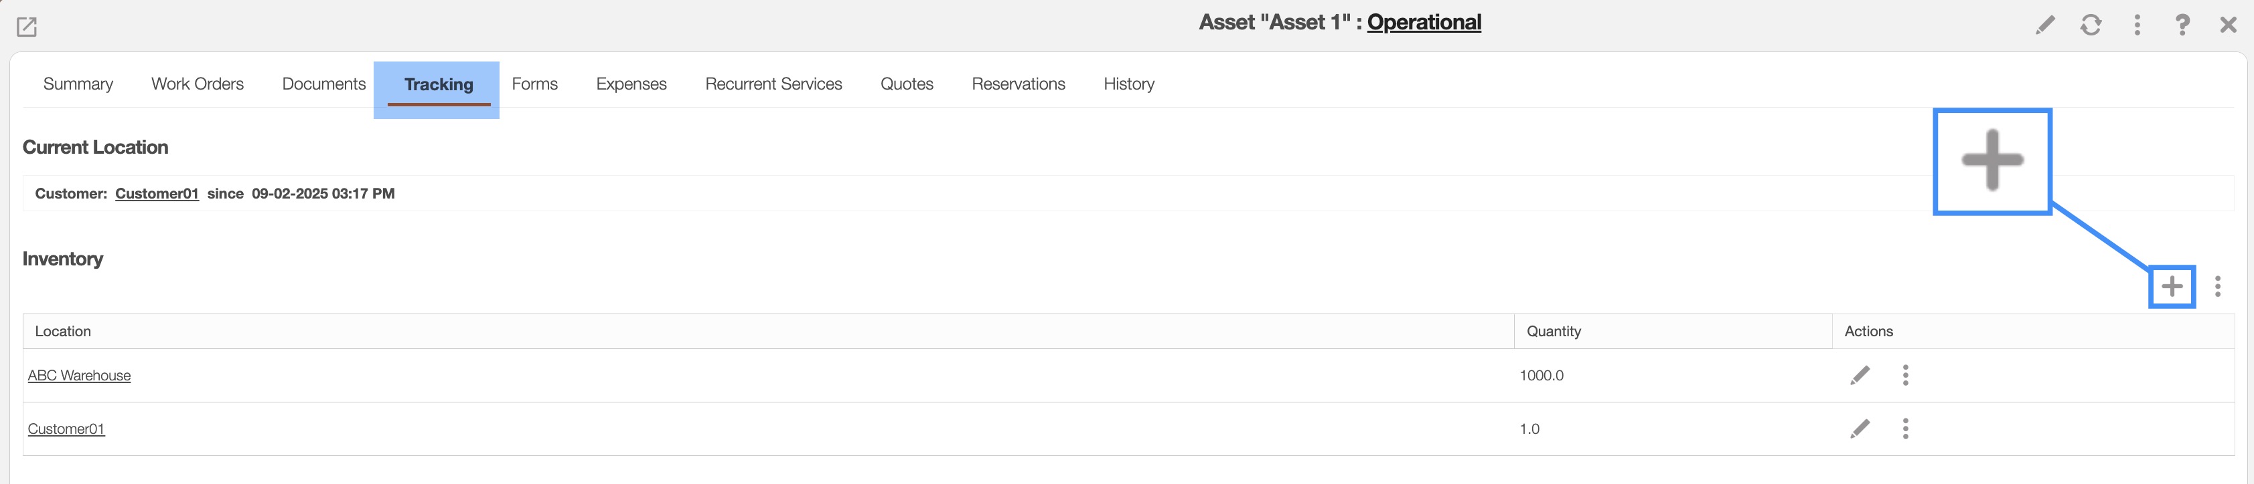Open ABC Warehouse row actions menu
This screenshot has height=484, width=2254.
point(1905,376)
